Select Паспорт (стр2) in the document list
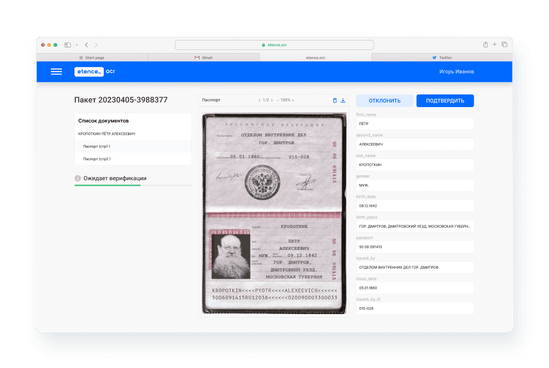The image size is (549, 368). (97, 159)
